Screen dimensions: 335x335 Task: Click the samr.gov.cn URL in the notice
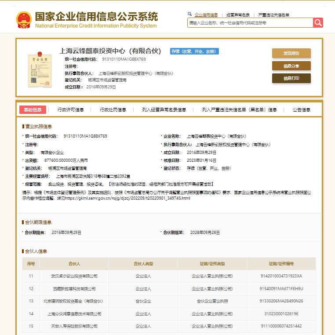[127, 198]
